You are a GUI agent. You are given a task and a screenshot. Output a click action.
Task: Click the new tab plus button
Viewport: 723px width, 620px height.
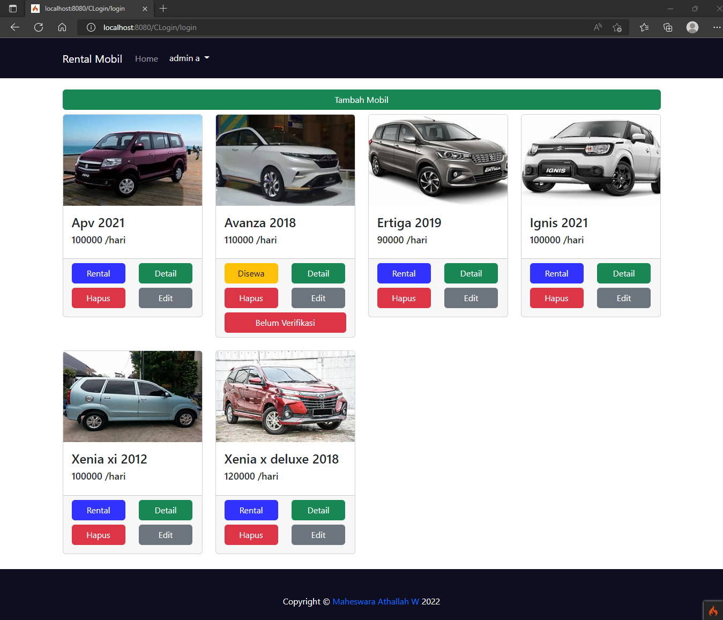(x=163, y=9)
